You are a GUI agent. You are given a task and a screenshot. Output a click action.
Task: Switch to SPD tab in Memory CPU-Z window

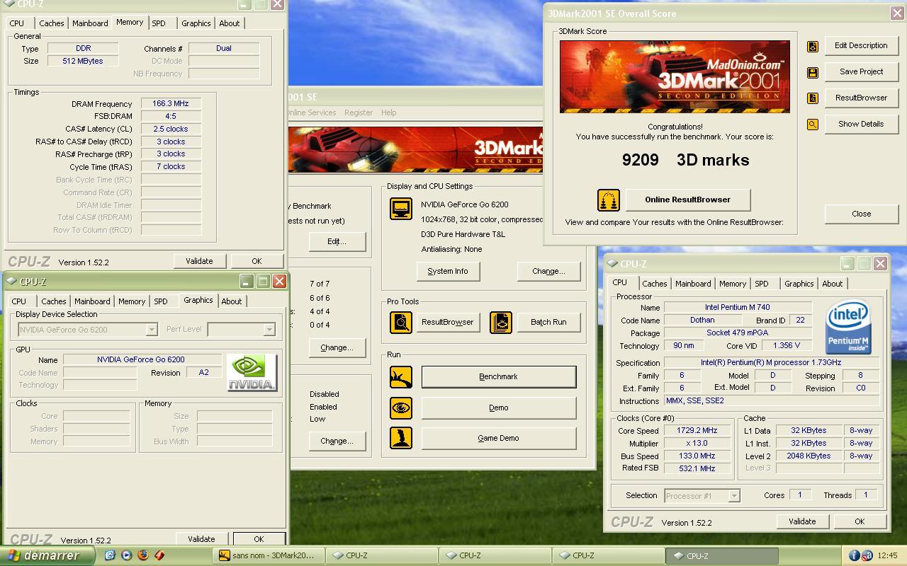[159, 23]
